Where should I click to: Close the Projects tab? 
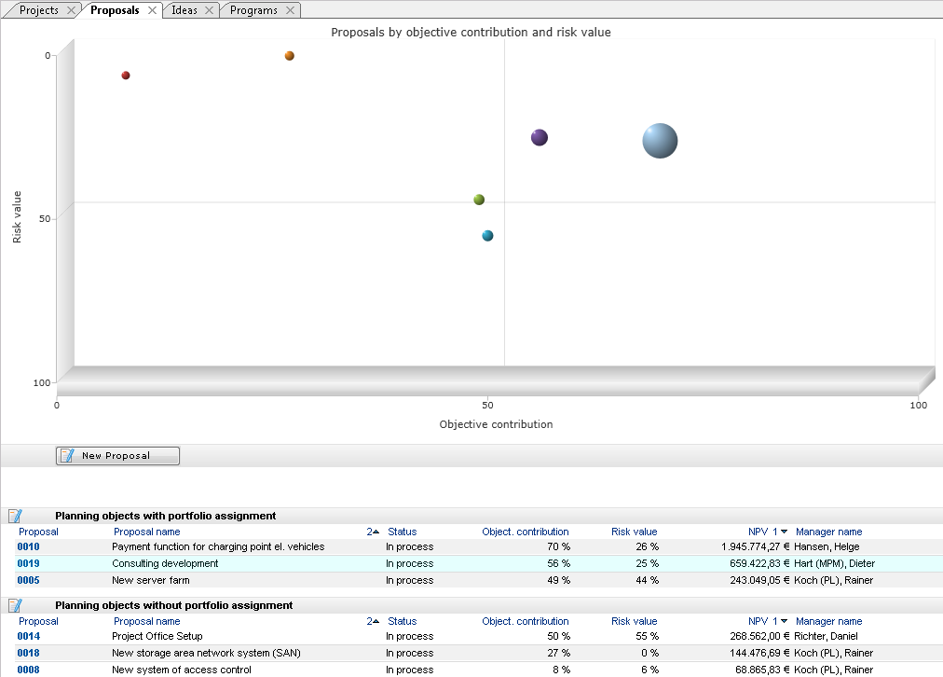(x=72, y=10)
